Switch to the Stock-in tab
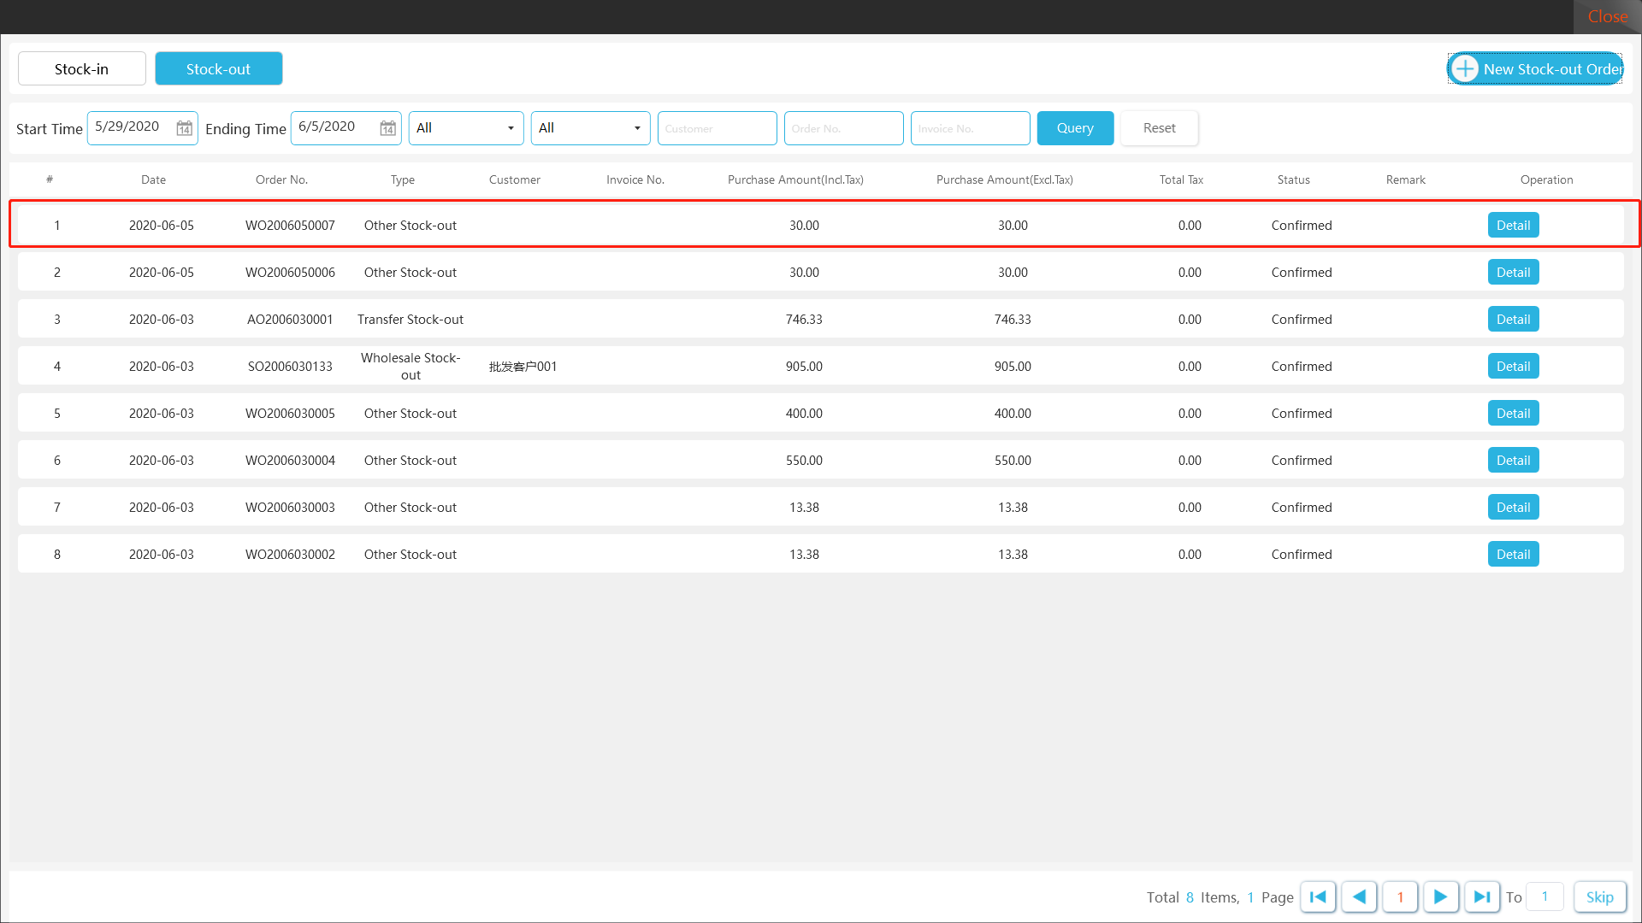Screen dimensions: 1642x923 click(82, 68)
